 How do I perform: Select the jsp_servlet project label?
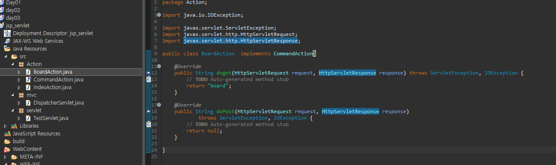18,26
